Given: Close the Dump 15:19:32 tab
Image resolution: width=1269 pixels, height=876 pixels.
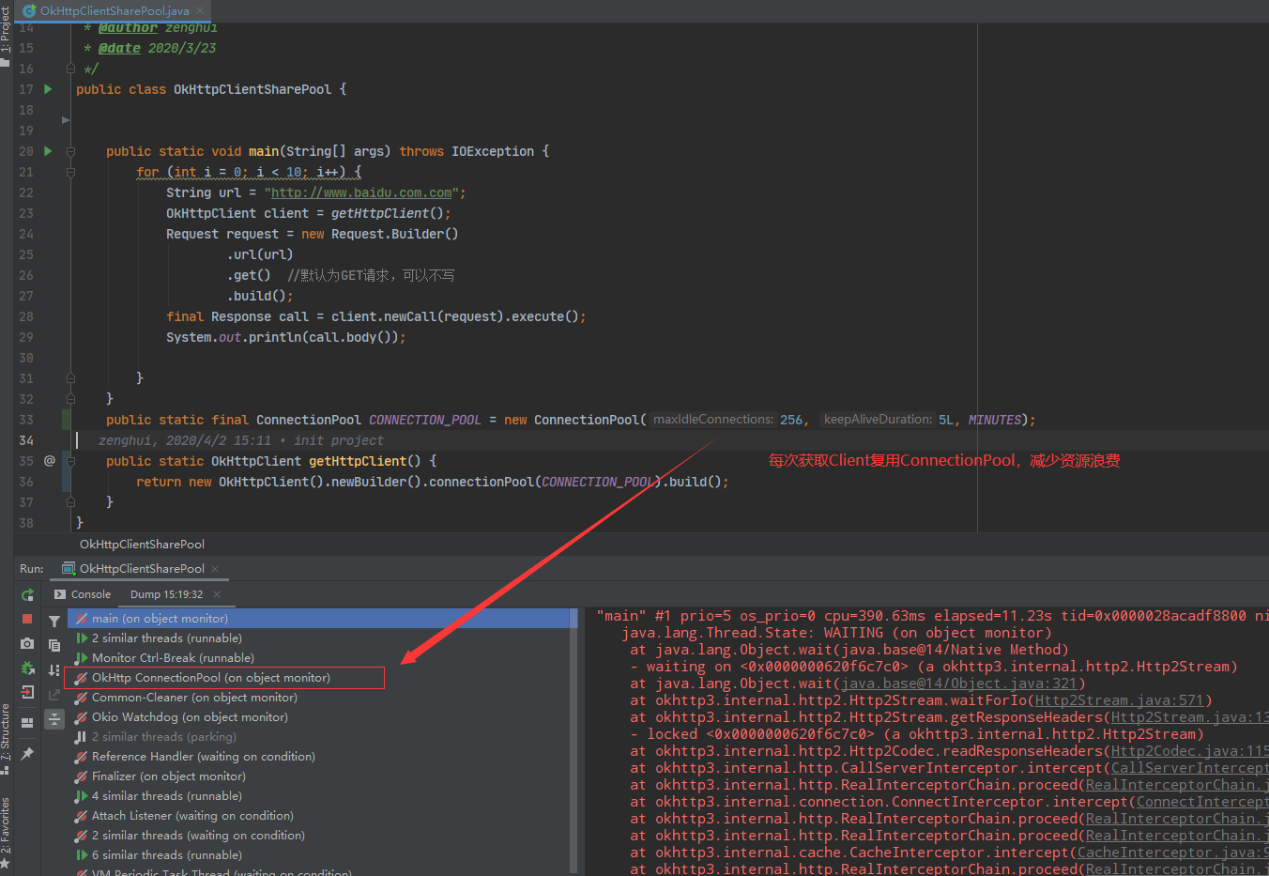Looking at the screenshot, I should [x=217, y=594].
